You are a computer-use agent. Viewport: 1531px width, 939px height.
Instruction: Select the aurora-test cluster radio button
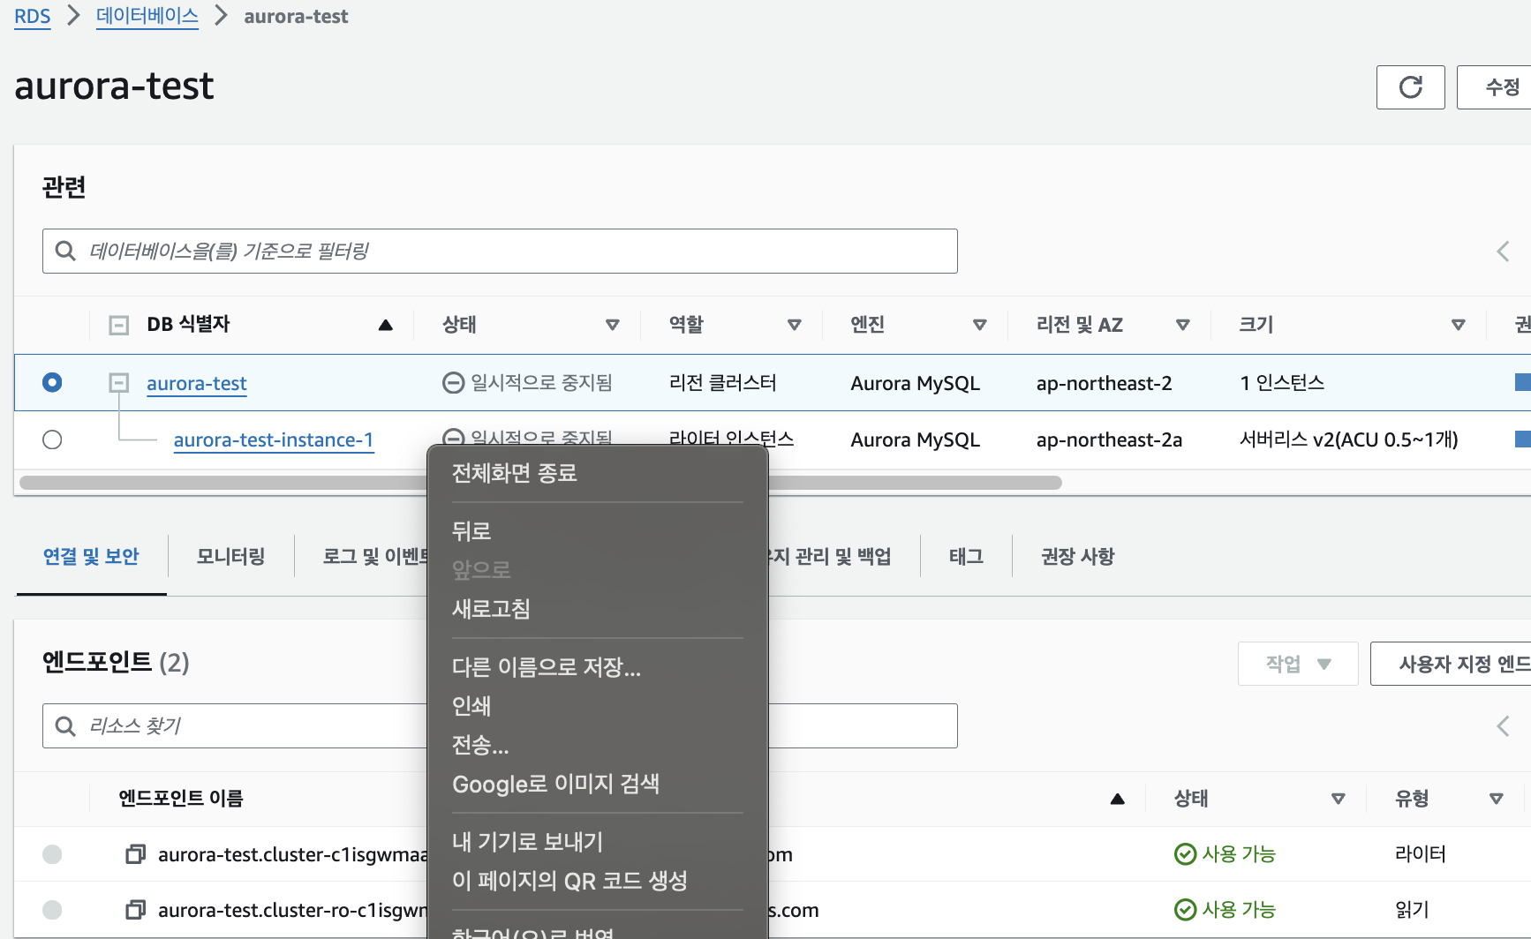click(x=52, y=382)
